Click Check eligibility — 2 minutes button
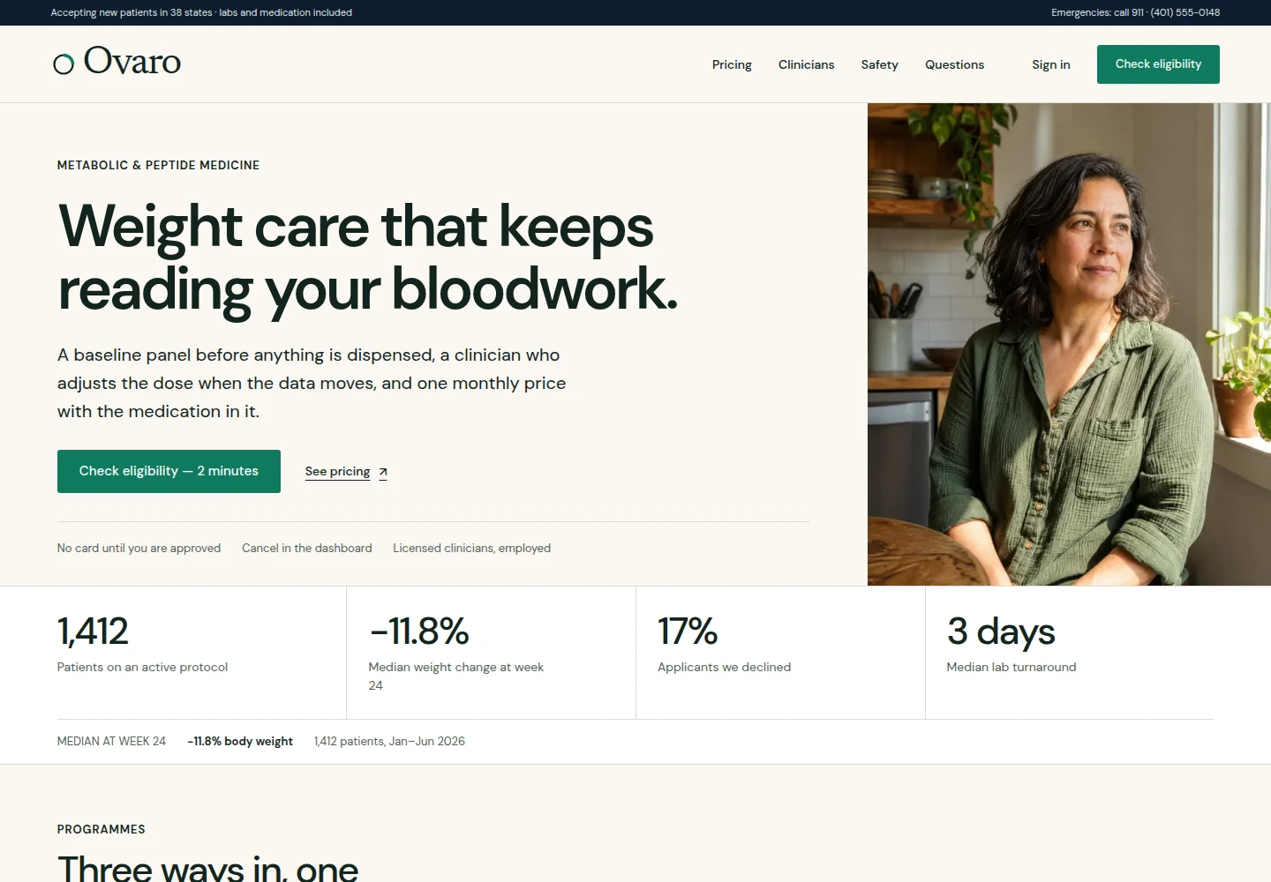 [169, 471]
